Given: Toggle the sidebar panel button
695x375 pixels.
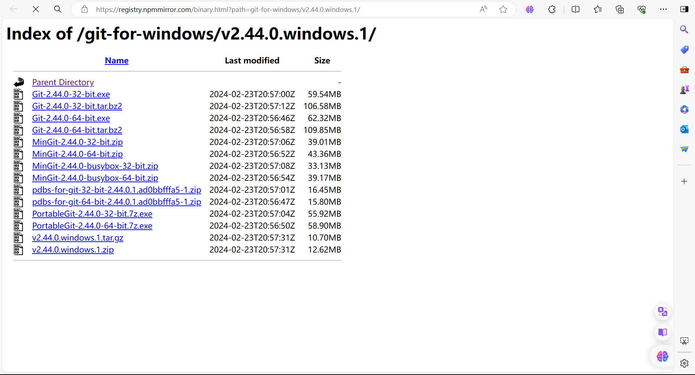Looking at the screenshot, I should 684,9.
